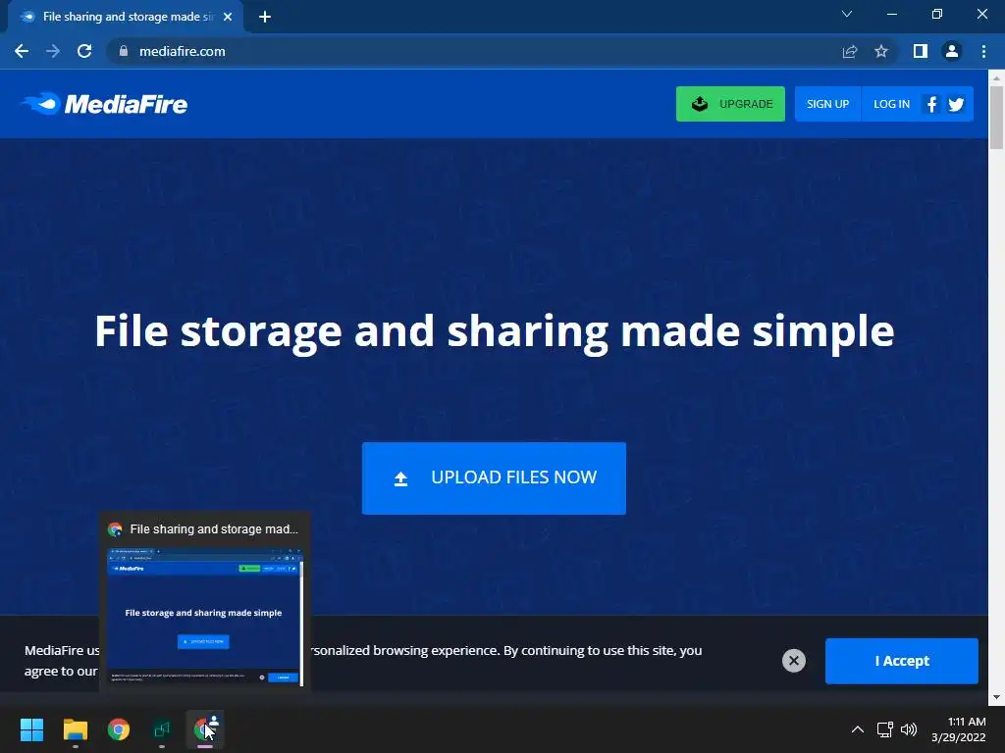Click UPLOAD FILES NOW button
The image size is (1005, 753).
pos(494,477)
